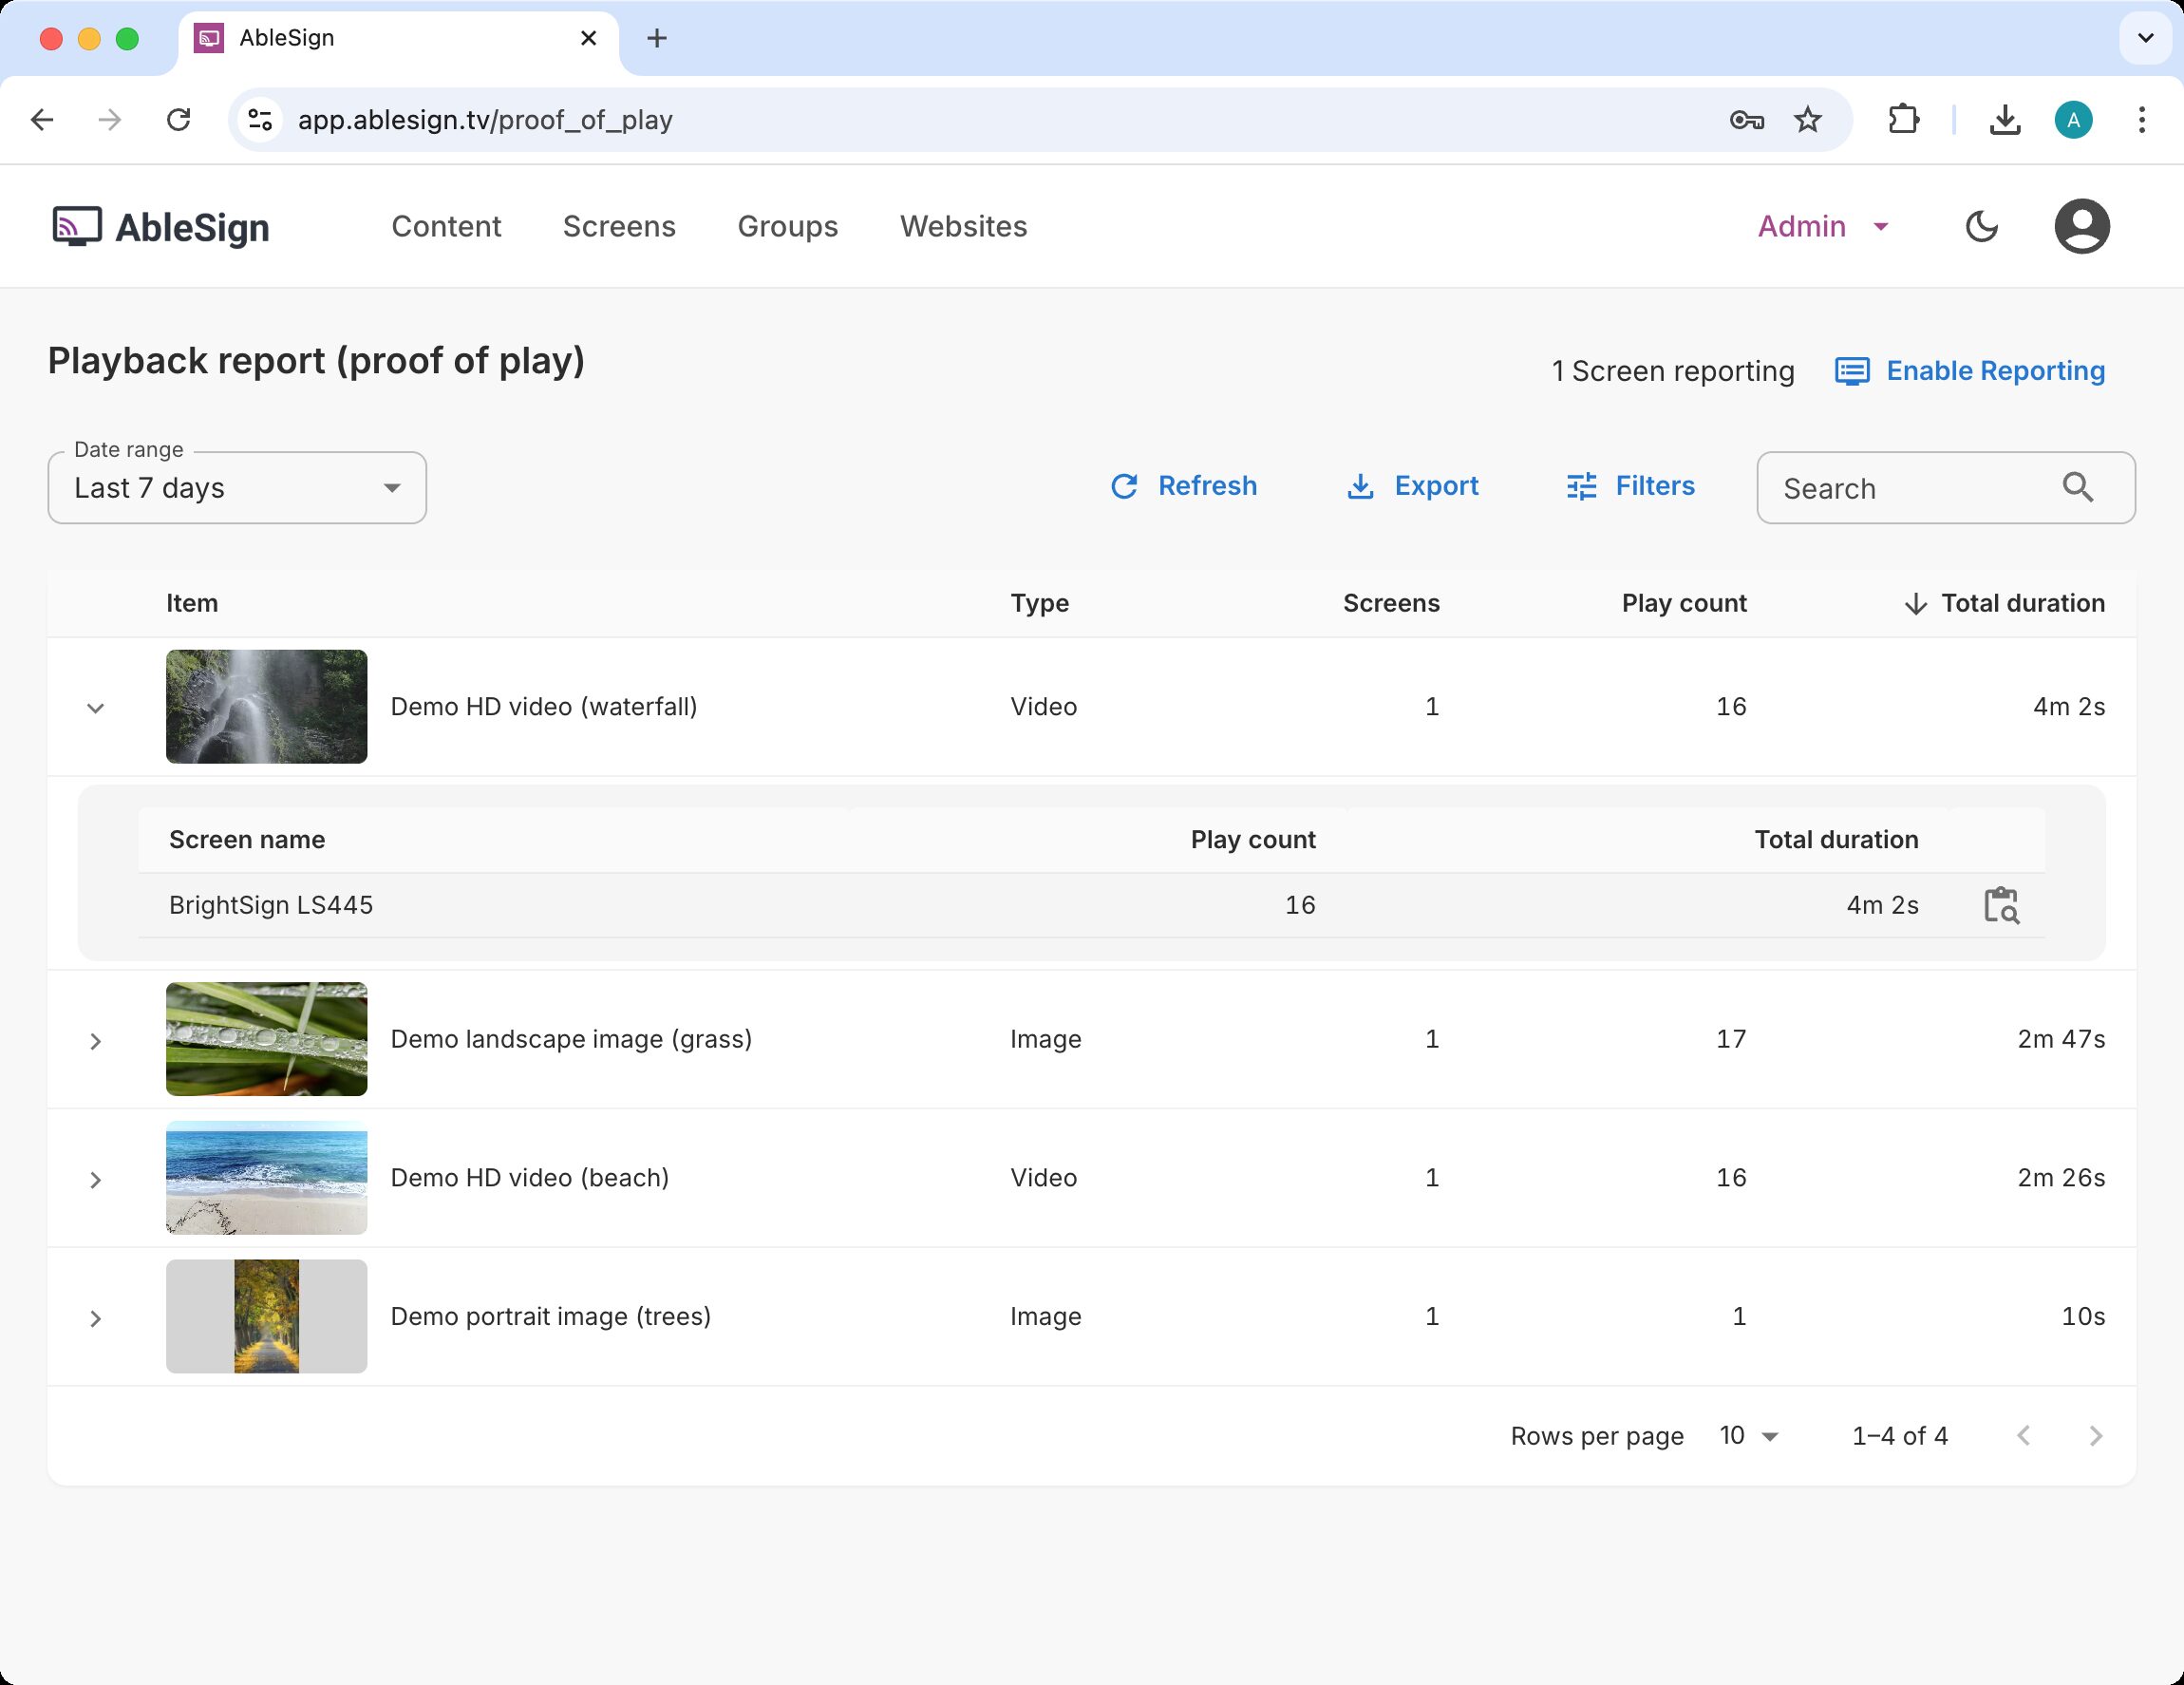Open browser downloads icon
2184x1685 pixels.
(x=2004, y=120)
